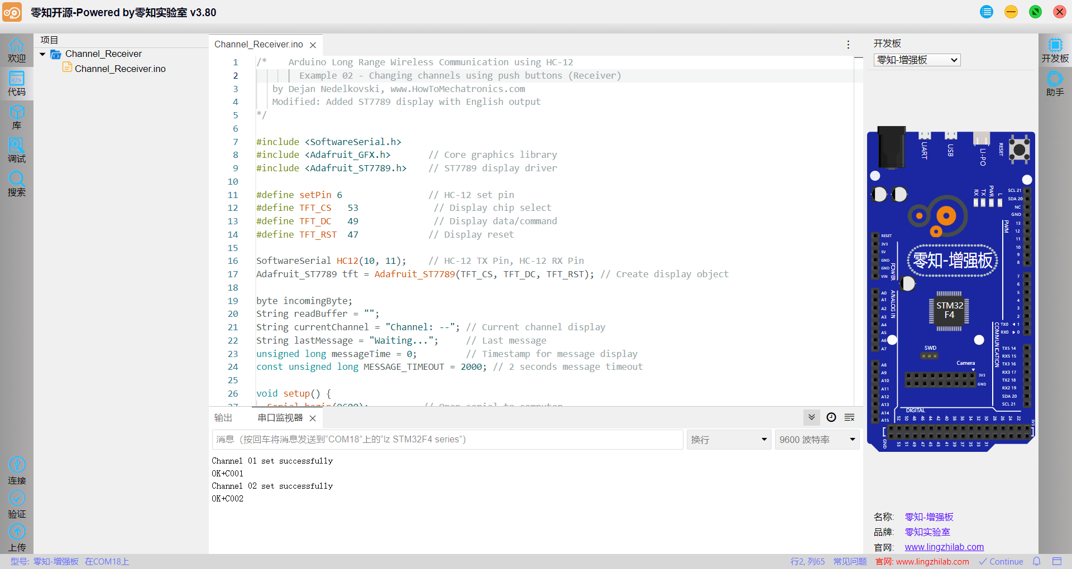
Task: Open www.lingzhilab.com link in board info
Action: pyautogui.click(x=944, y=547)
